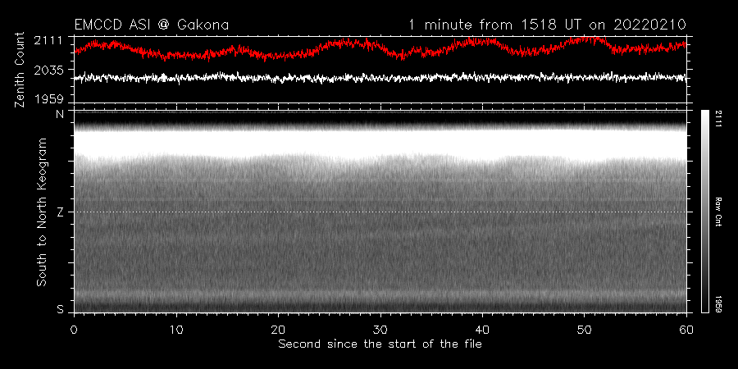
Task: Click "Second since the start of the file" label
Action: click(x=380, y=344)
